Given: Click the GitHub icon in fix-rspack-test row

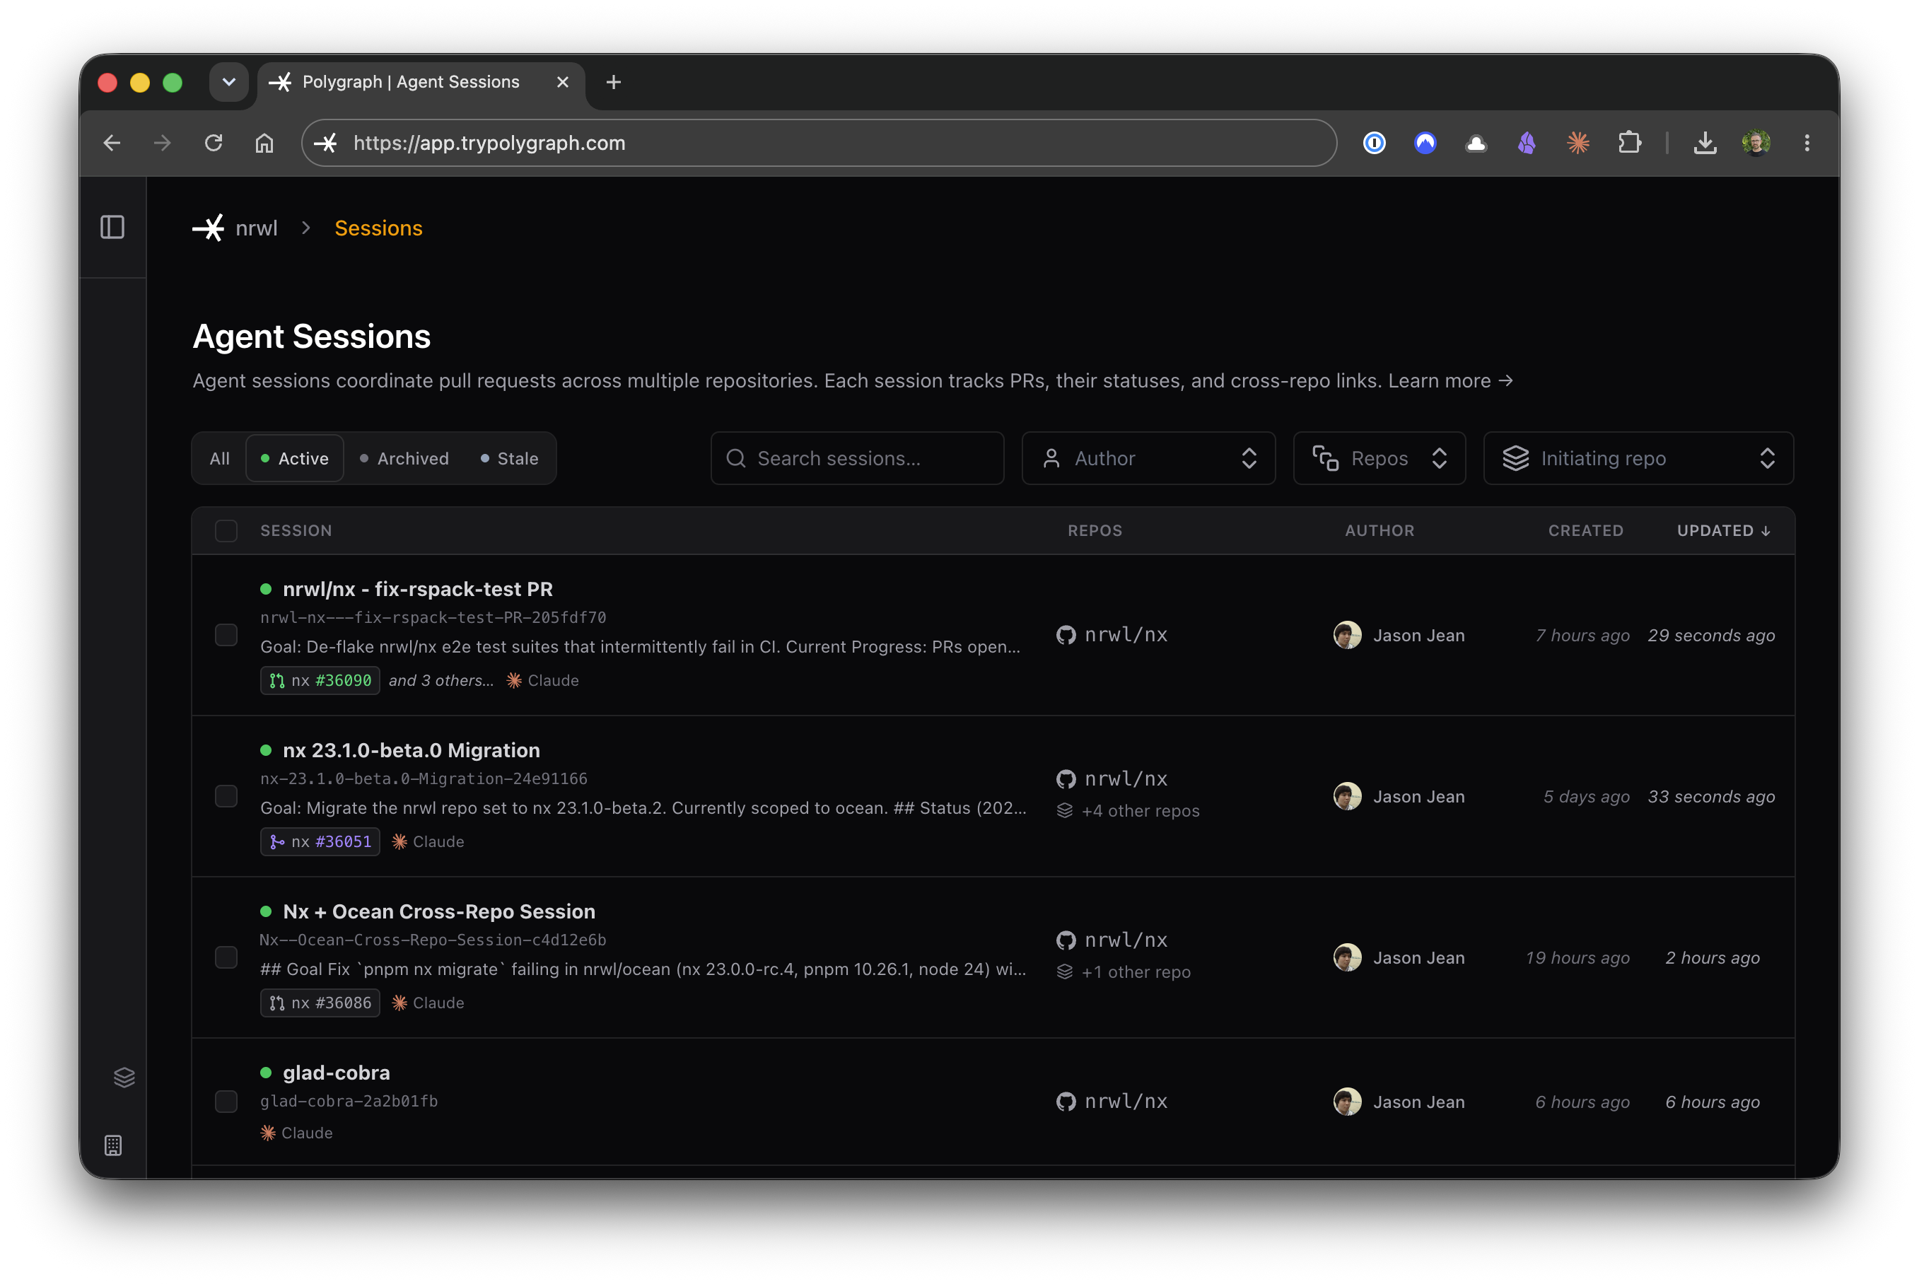Looking at the screenshot, I should coord(1066,635).
